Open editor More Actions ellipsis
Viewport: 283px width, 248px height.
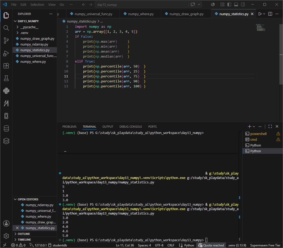point(277,14)
